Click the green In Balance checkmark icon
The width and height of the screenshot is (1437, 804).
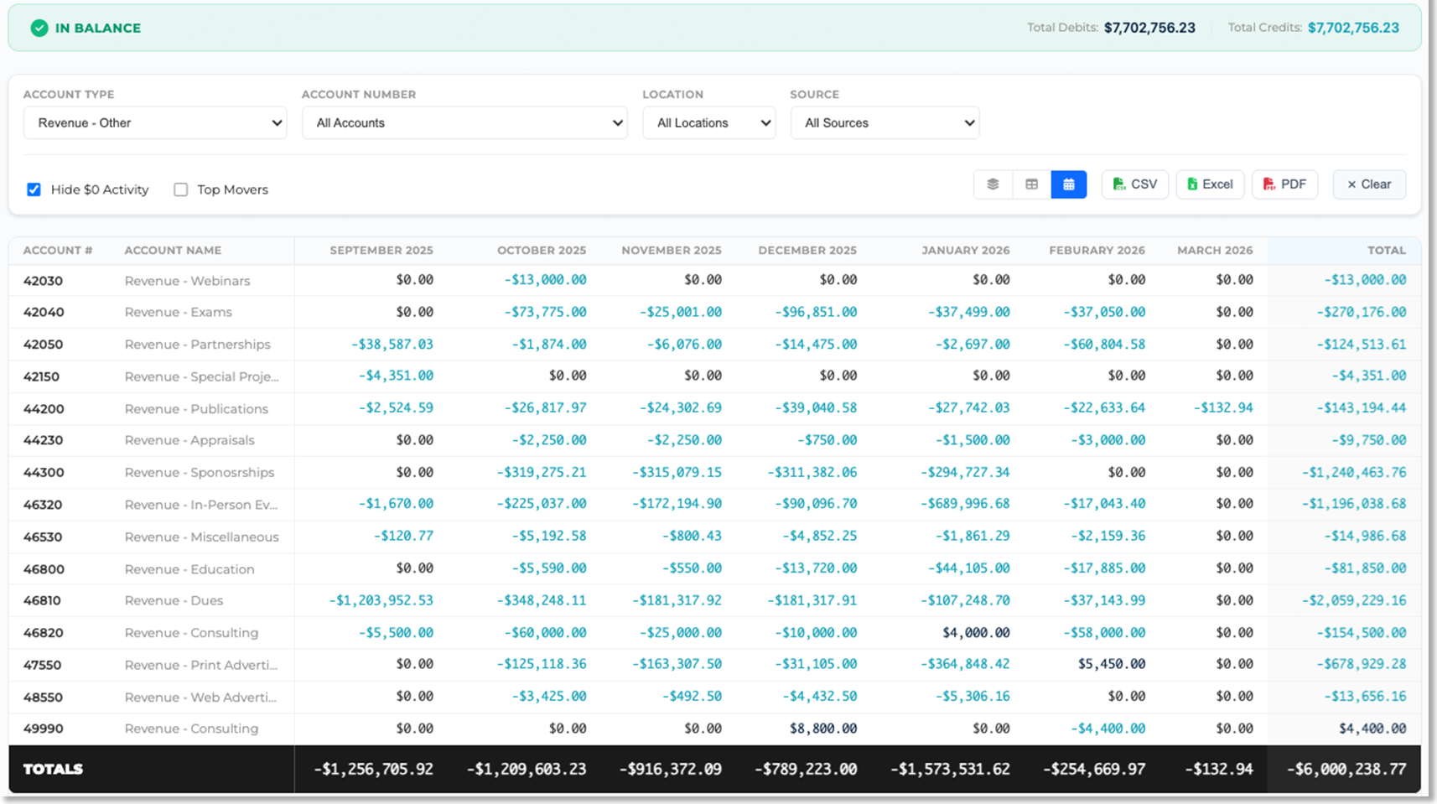pyautogui.click(x=39, y=28)
